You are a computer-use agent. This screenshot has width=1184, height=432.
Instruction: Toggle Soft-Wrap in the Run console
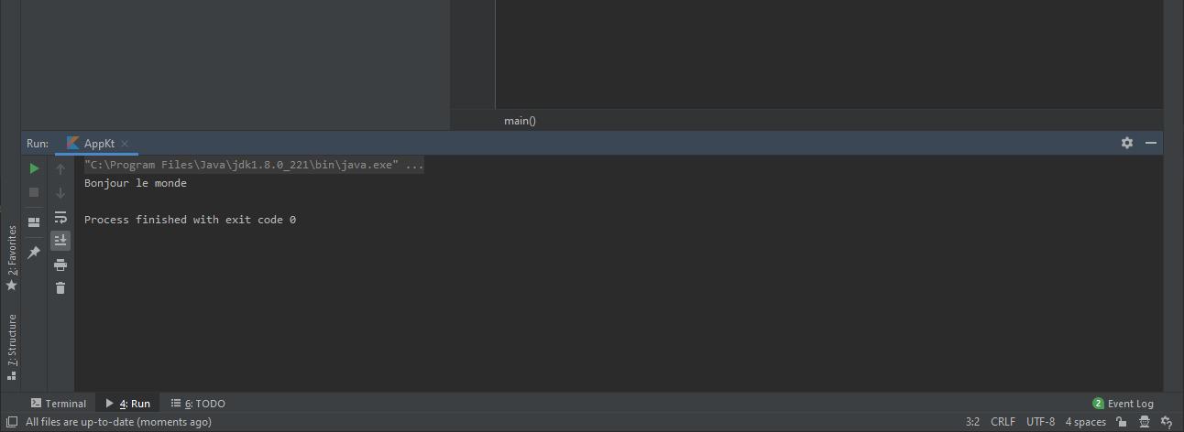click(x=60, y=217)
